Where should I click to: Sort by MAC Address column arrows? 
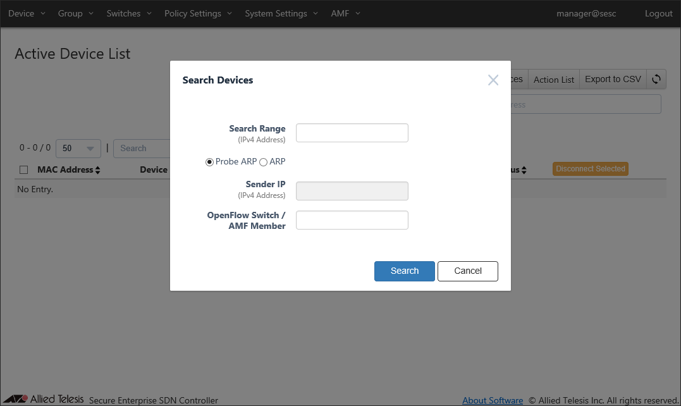(98, 170)
